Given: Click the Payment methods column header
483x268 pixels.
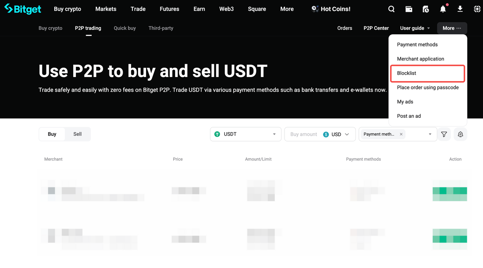Looking at the screenshot, I should (363, 159).
